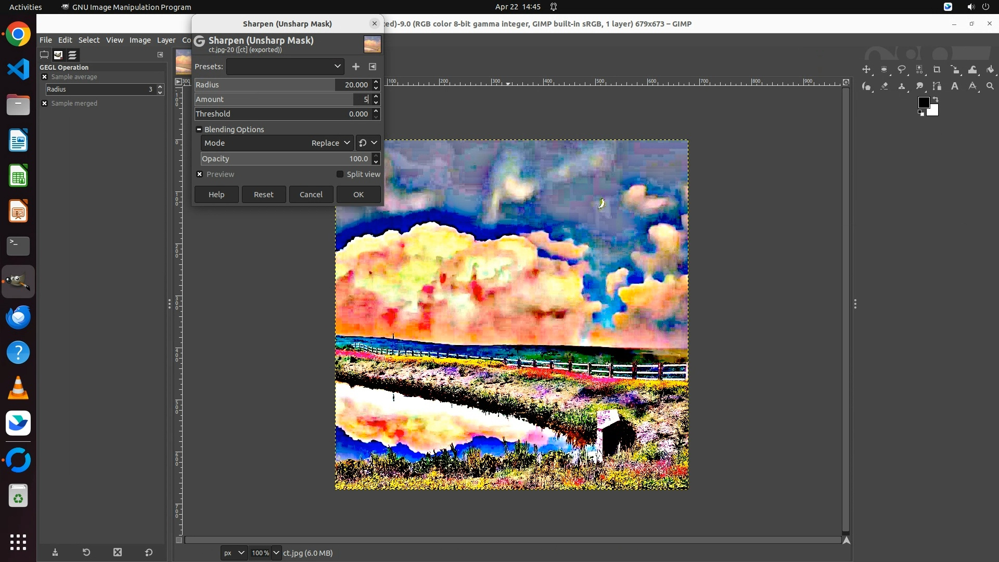Click the OK button
The image size is (999, 562).
pos(358,195)
